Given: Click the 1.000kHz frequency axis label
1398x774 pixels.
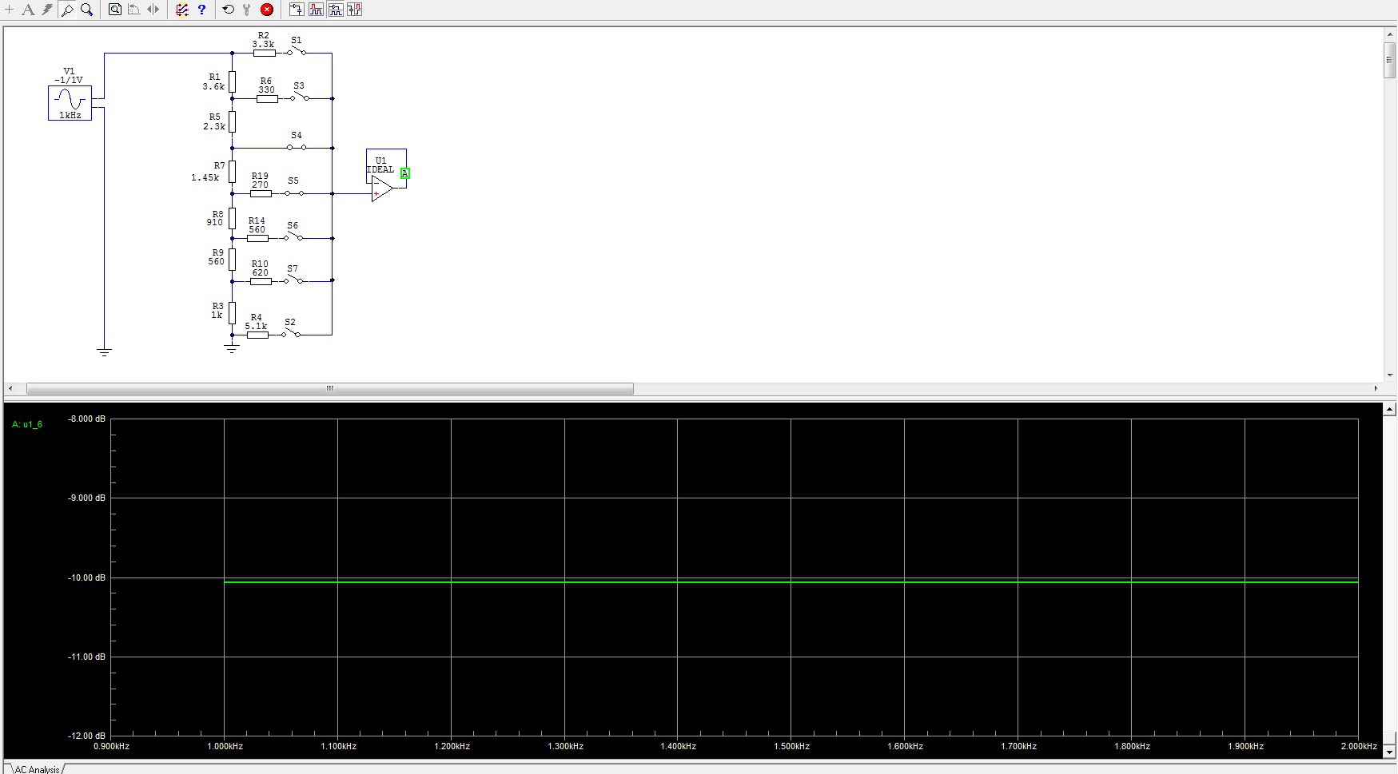Looking at the screenshot, I should pyautogui.click(x=225, y=746).
